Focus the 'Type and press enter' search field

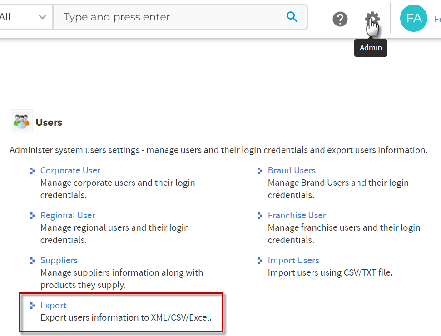[x=165, y=17]
